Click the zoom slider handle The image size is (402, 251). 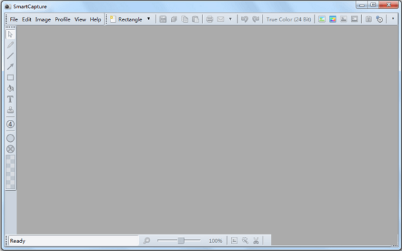(181, 240)
